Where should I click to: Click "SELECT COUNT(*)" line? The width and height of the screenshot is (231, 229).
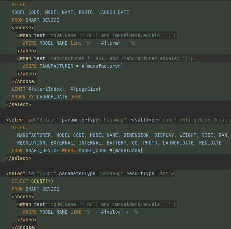click(x=32, y=181)
